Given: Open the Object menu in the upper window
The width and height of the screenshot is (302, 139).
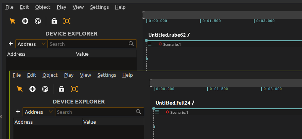Looking at the screenshot, I should 43,7.
